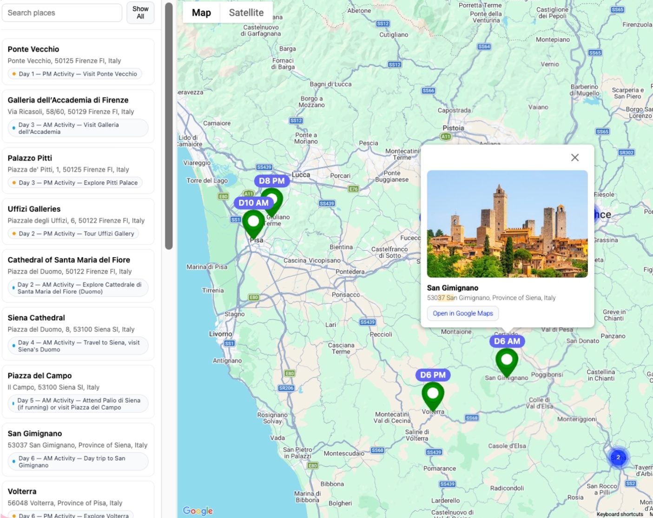Click the Poggibonsi town label on map
Screen dimensions: 653x518
click(547, 374)
